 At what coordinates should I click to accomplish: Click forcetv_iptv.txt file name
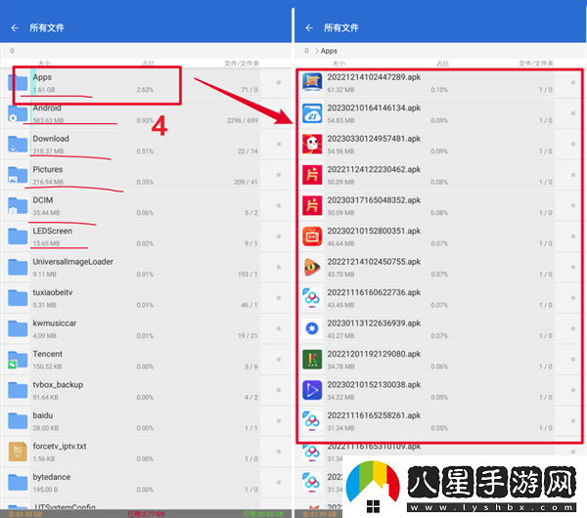pos(60,447)
